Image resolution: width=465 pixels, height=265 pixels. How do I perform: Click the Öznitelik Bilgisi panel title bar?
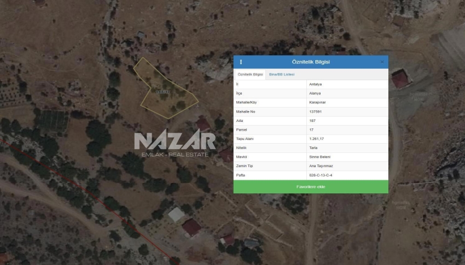[311, 62]
